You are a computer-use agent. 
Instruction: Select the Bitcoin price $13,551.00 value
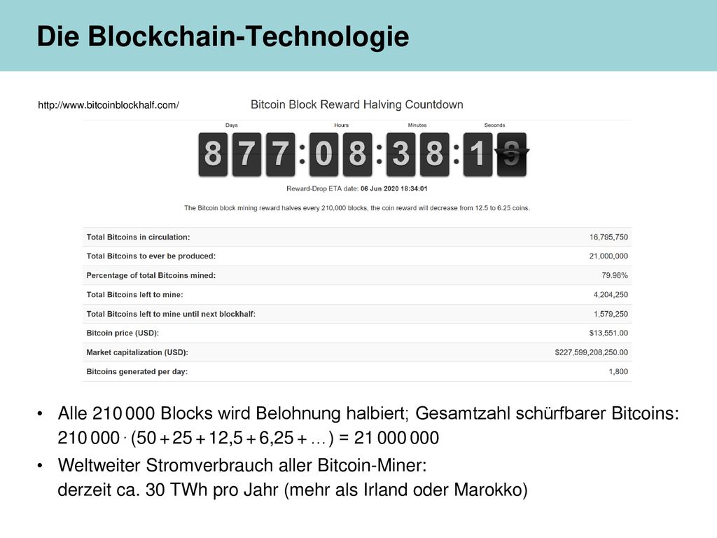coord(608,333)
